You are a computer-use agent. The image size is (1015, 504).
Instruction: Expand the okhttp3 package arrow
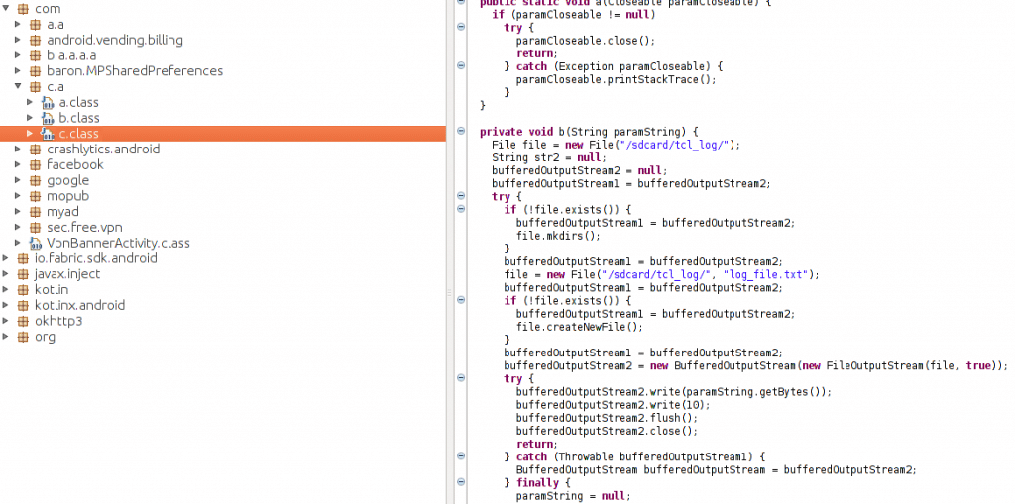pos(6,321)
